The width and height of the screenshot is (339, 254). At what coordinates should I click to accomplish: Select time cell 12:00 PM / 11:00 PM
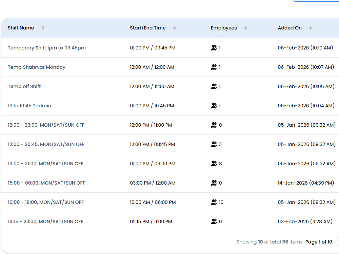(151, 125)
